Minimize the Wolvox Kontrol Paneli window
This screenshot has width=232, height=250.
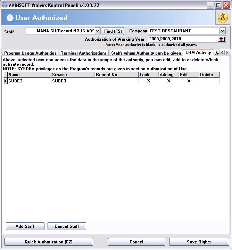[x=210, y=5]
